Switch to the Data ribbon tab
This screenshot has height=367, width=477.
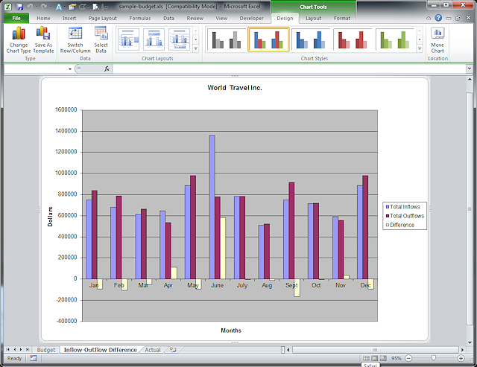click(169, 18)
